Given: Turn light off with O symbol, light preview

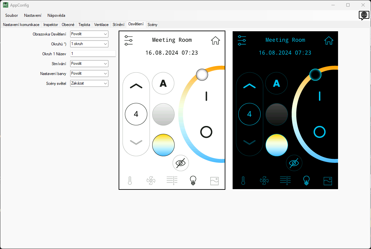Looking at the screenshot, I should [206, 132].
